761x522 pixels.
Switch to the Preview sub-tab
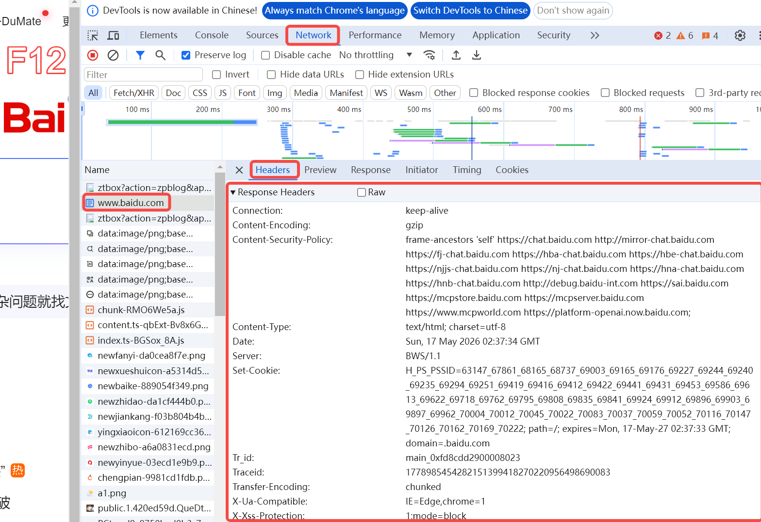tap(320, 170)
